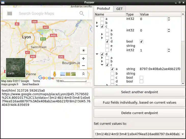Viewport: 186px width, 139px height.
Task: Enable the string field e checkbox
Action: pos(107,46)
